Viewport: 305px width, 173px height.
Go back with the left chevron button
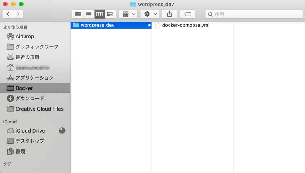[x=8, y=14]
